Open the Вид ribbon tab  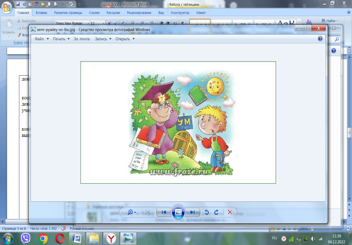(x=161, y=13)
